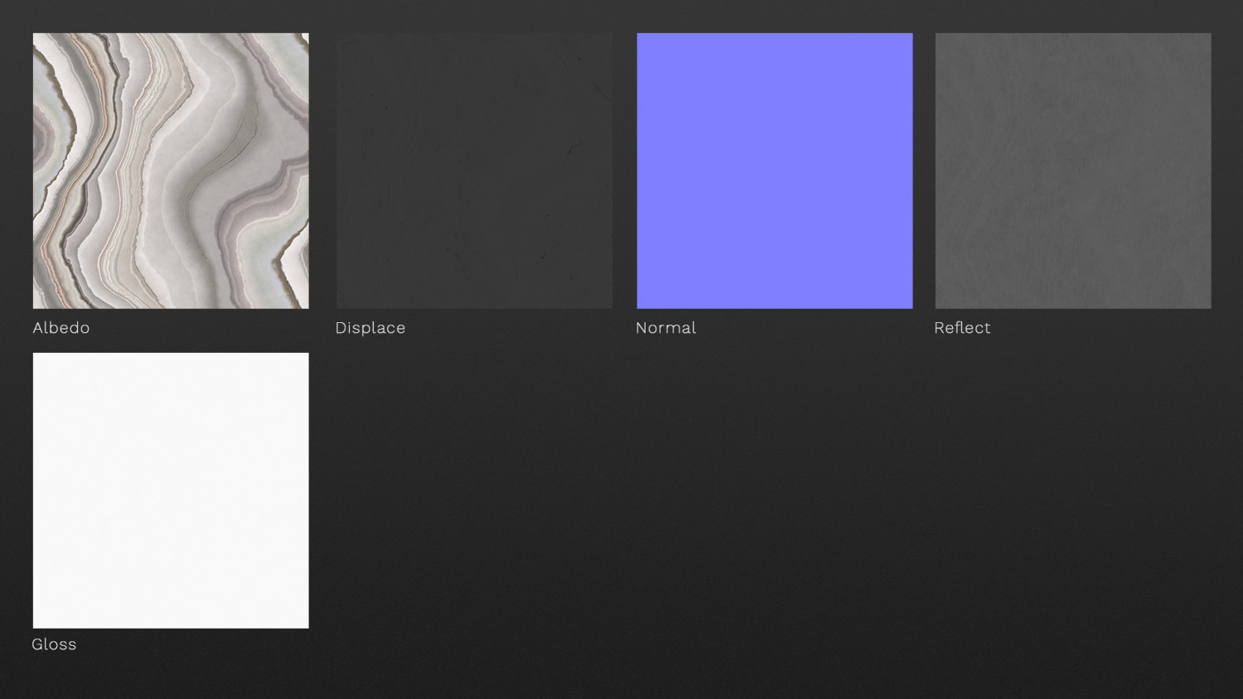The width and height of the screenshot is (1243, 699).
Task: Open the Albedo marble texture thumbnail
Action: tap(171, 171)
